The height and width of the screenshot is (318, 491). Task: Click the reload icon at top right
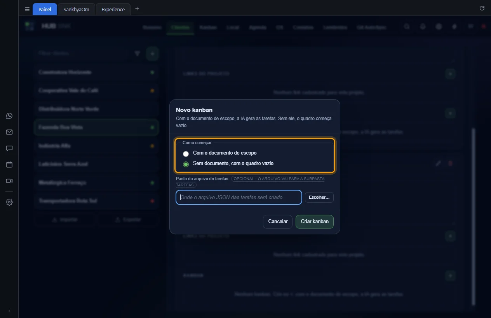pos(482,8)
